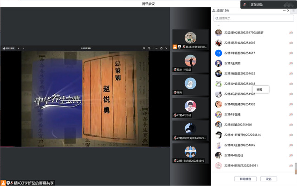Image resolution: width=297 pixels, height=186 pixels.
Task: Click the avatar of 22精1杨苗苗202254632
Action: tap(218, 73)
